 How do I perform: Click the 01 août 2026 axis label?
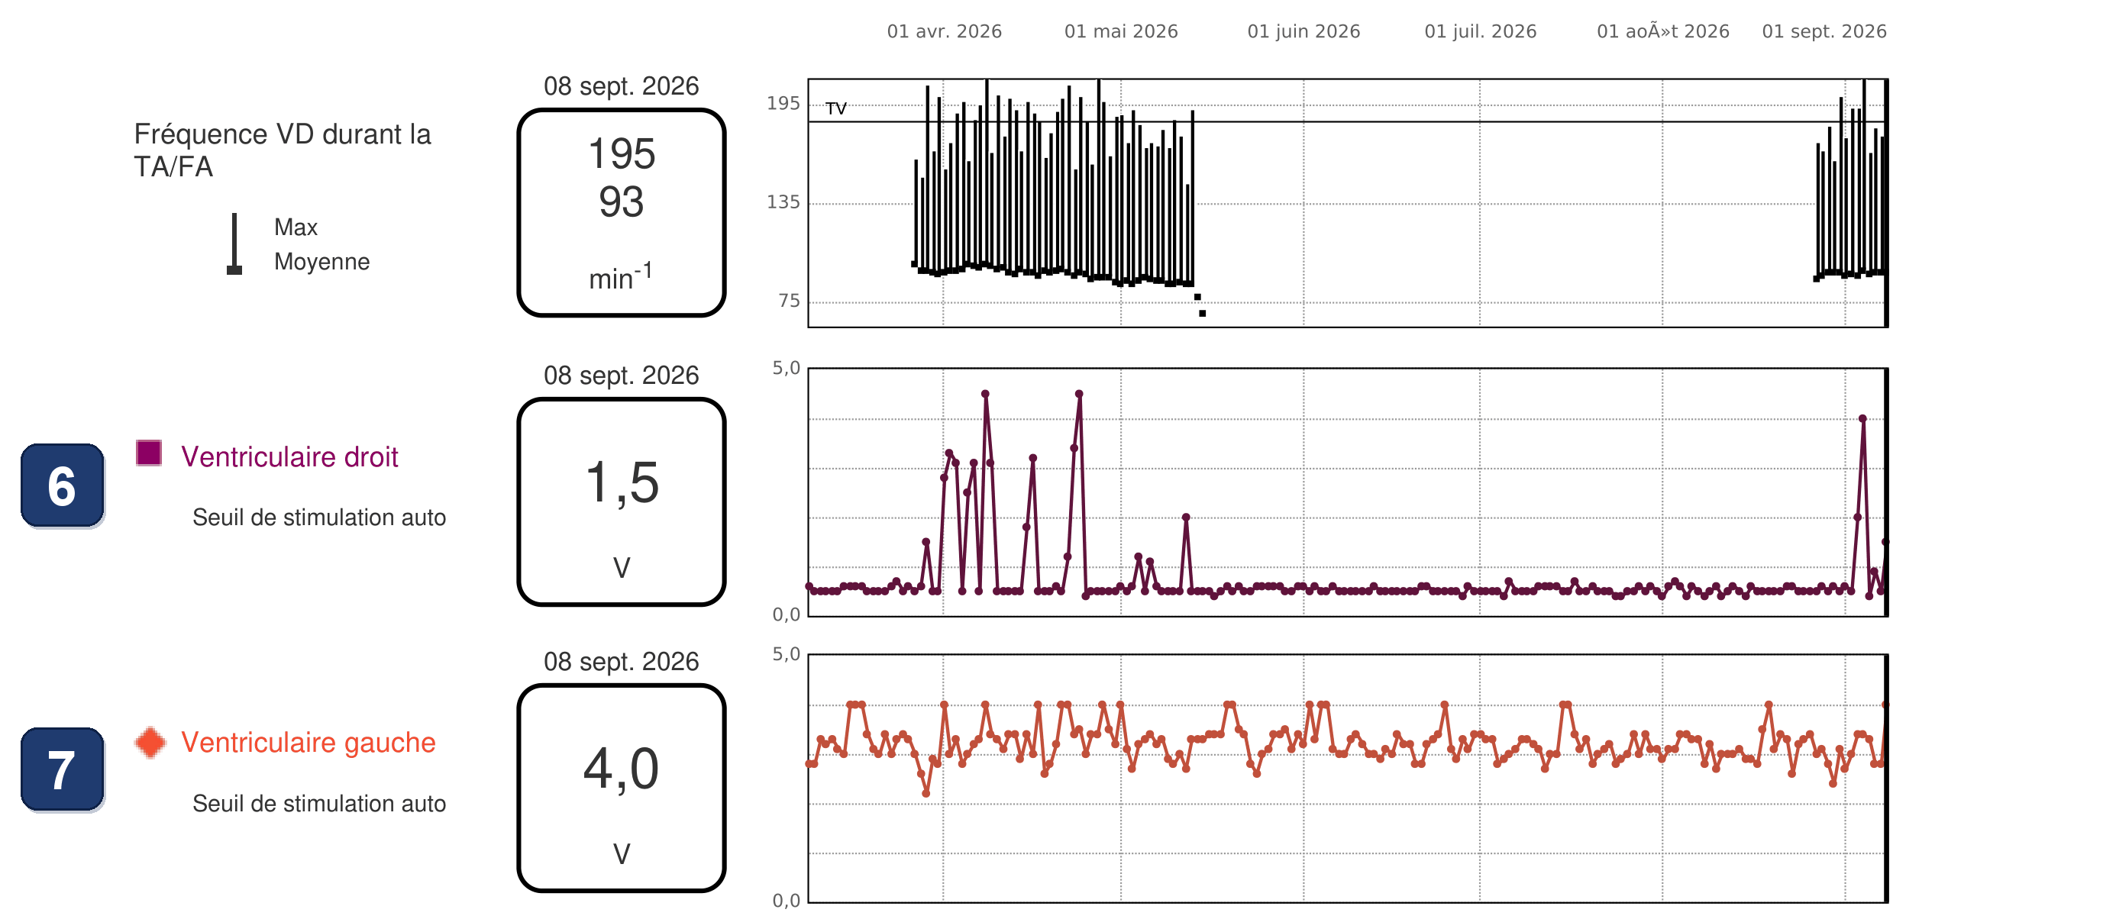click(1663, 32)
